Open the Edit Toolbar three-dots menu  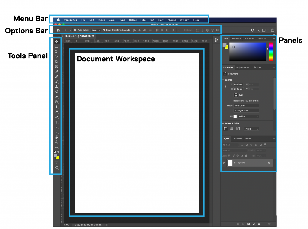pyautogui.click(x=57, y=147)
